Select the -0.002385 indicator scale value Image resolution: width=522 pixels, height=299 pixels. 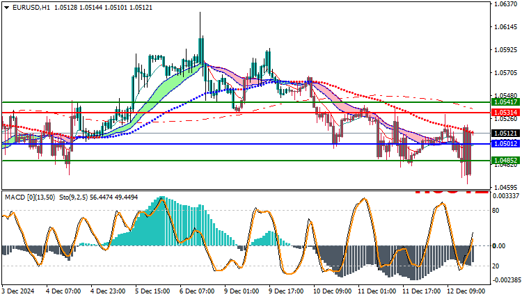[x=506, y=280]
